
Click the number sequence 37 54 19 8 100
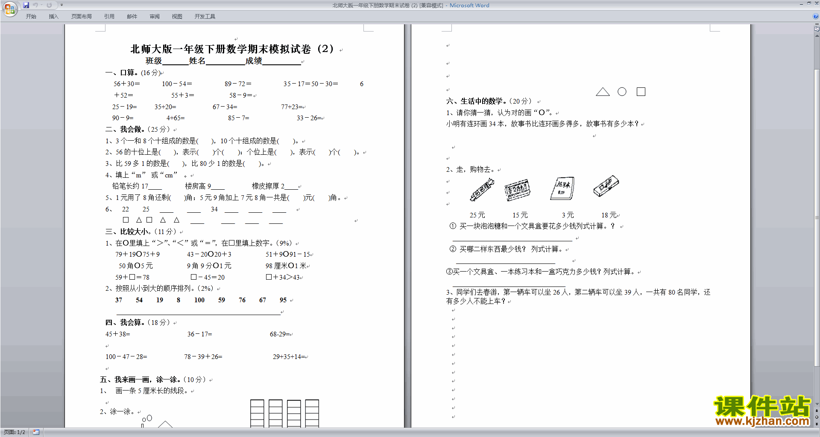pyautogui.click(x=201, y=300)
